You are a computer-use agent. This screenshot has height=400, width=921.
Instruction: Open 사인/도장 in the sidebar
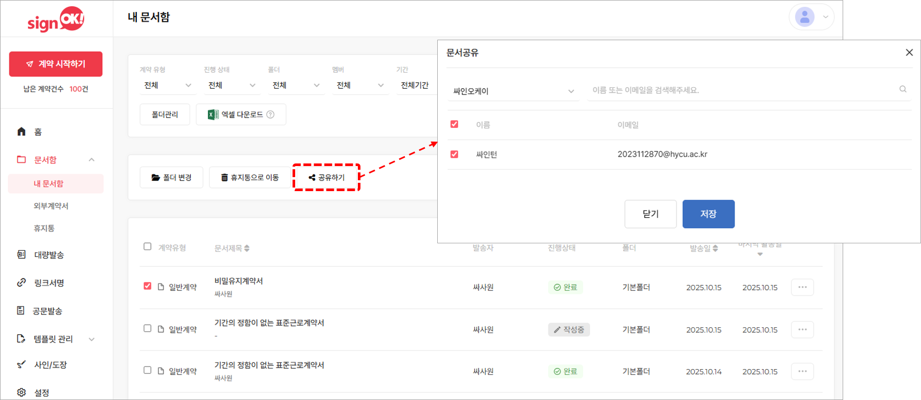click(42, 364)
